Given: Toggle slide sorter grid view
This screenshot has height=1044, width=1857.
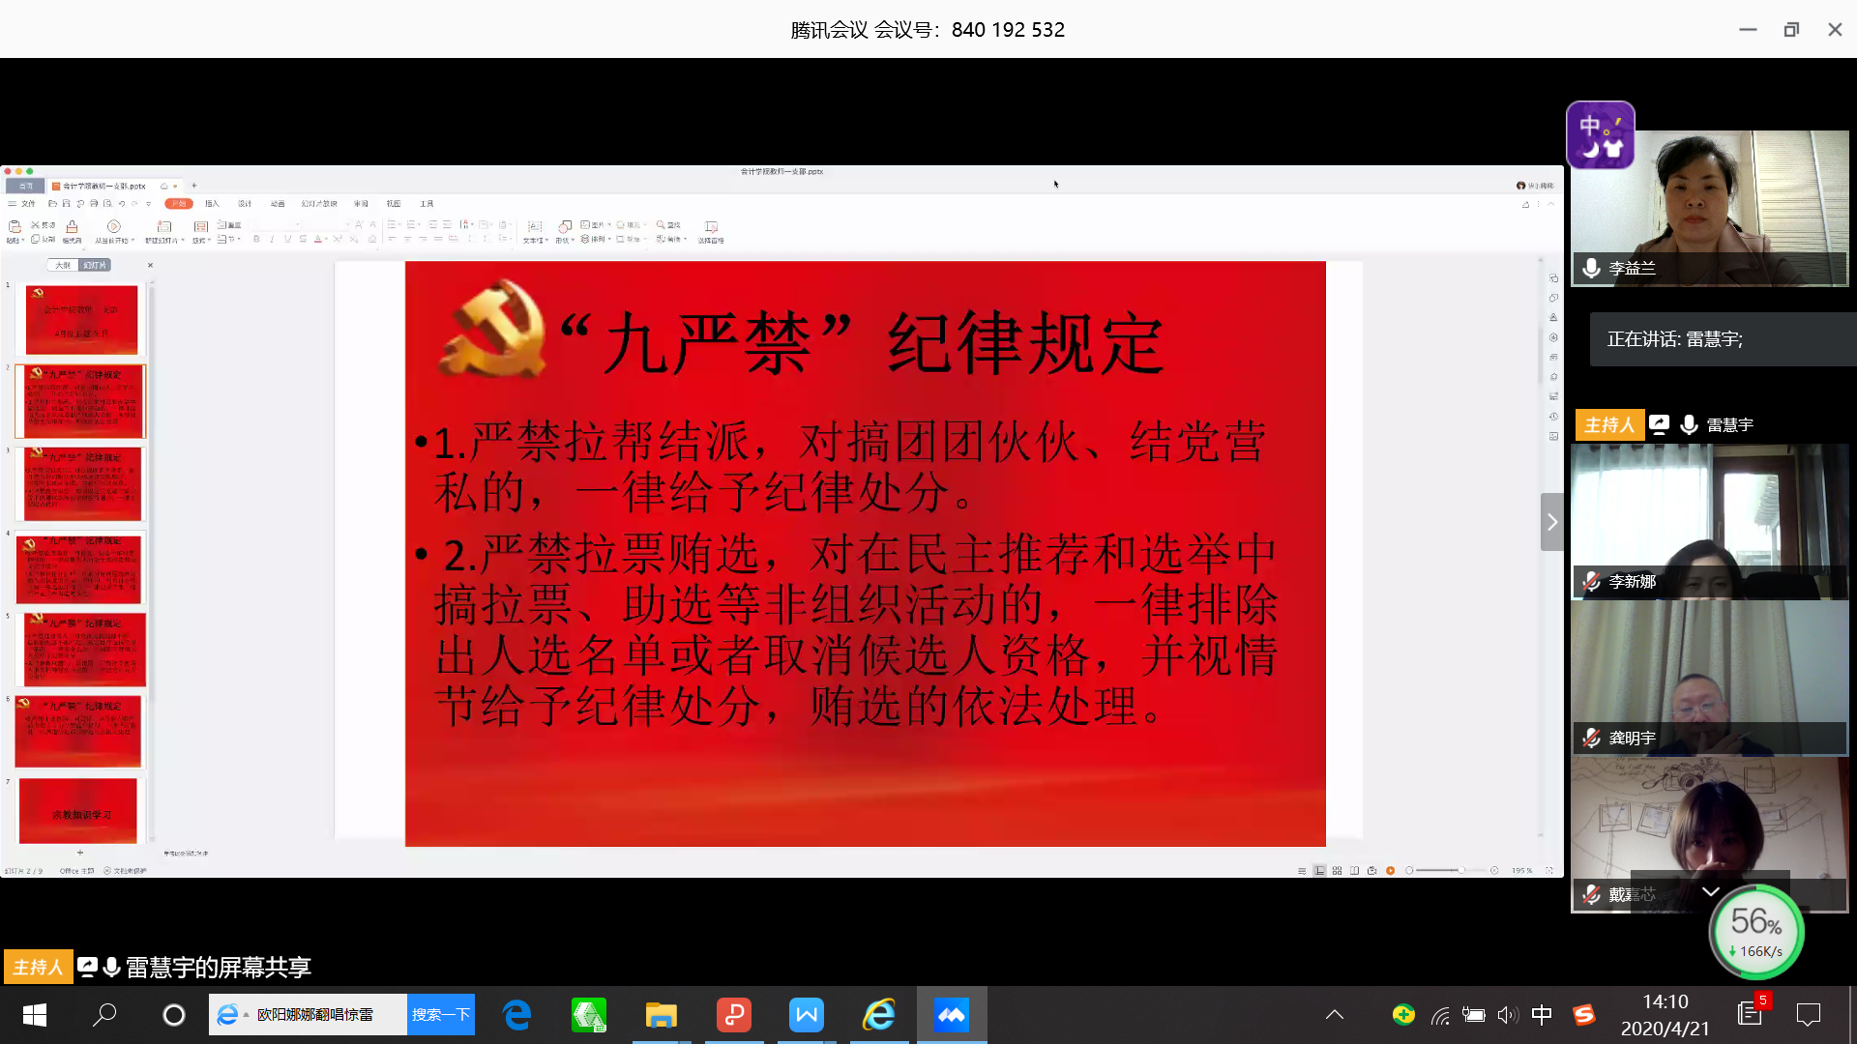Looking at the screenshot, I should point(1337,870).
